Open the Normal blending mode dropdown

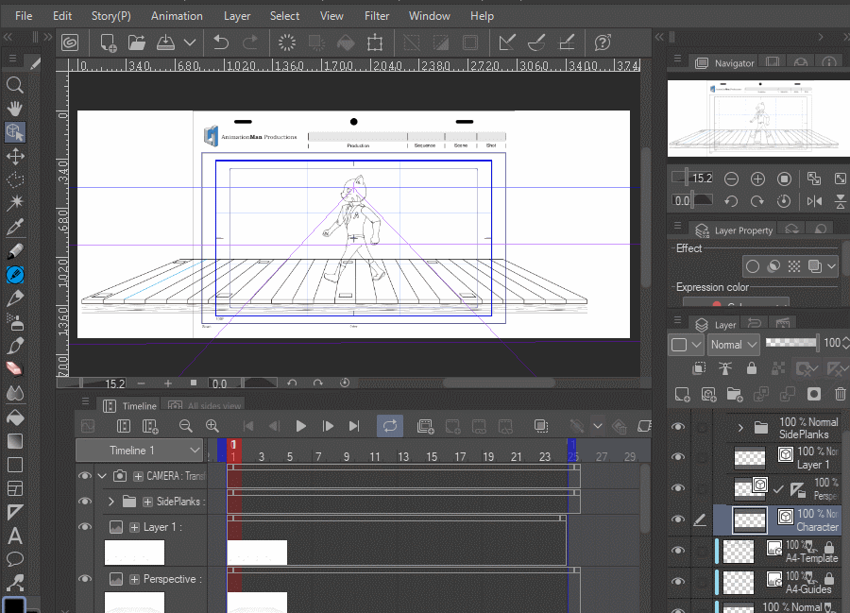tap(733, 345)
